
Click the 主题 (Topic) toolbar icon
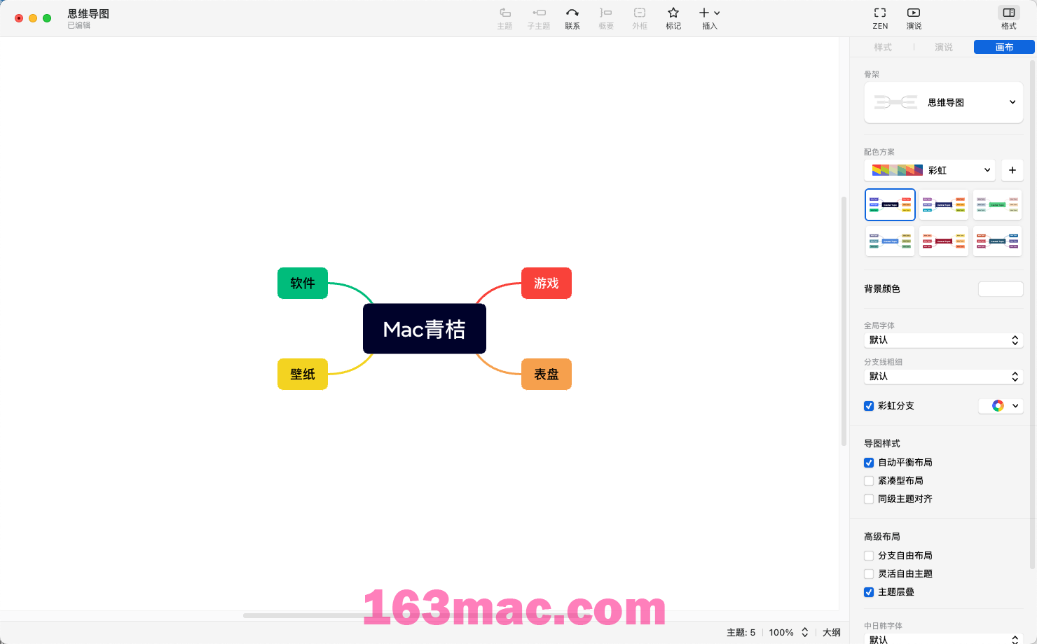coord(504,18)
